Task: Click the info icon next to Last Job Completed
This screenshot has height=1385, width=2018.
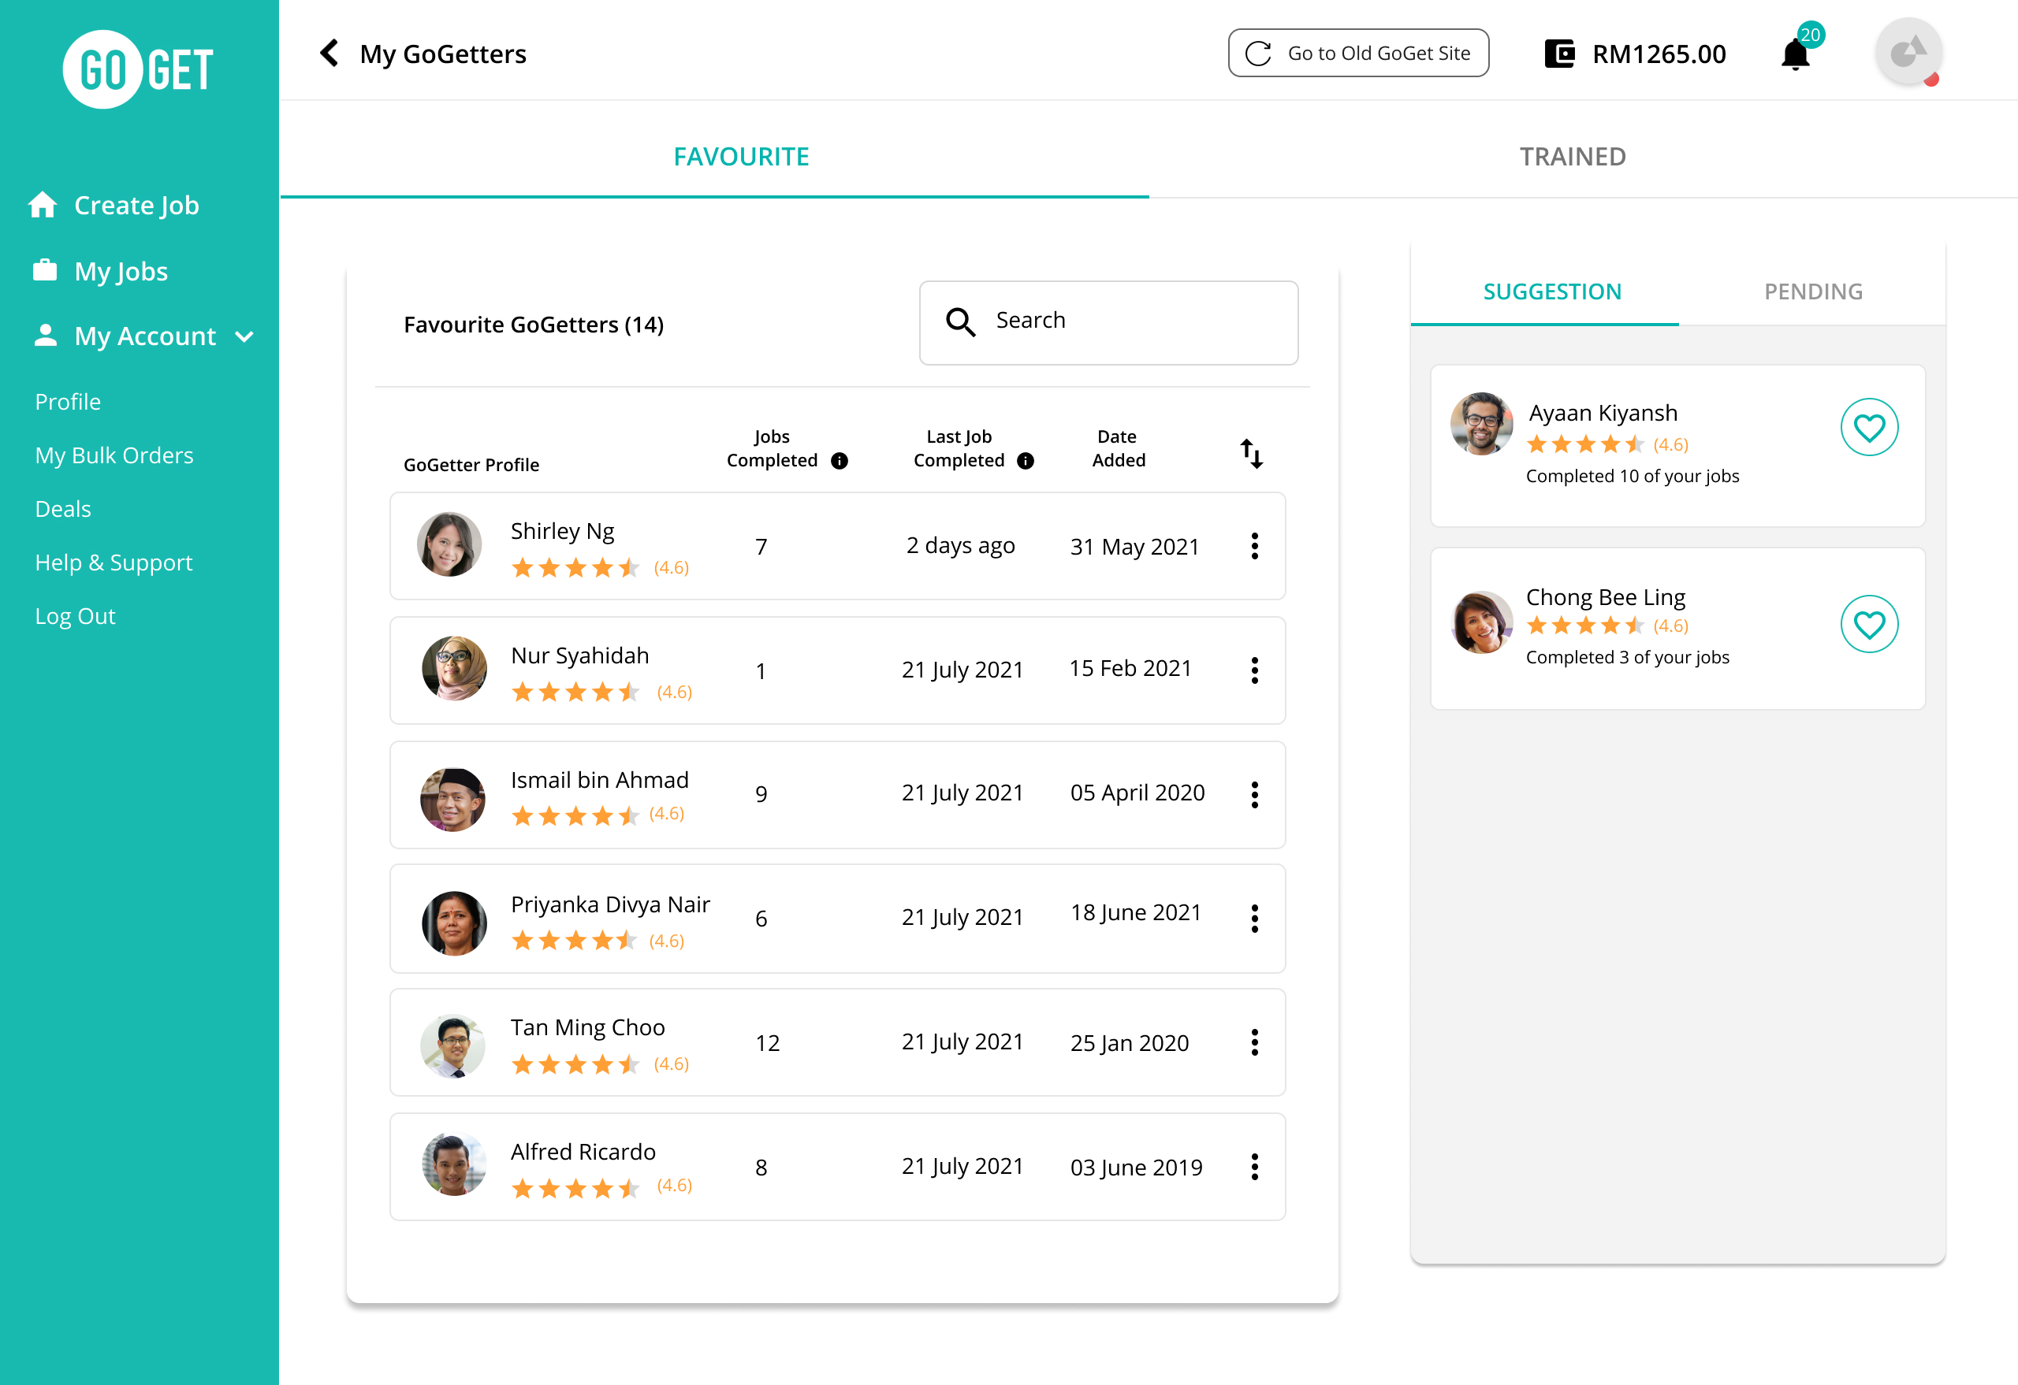Action: point(1026,461)
